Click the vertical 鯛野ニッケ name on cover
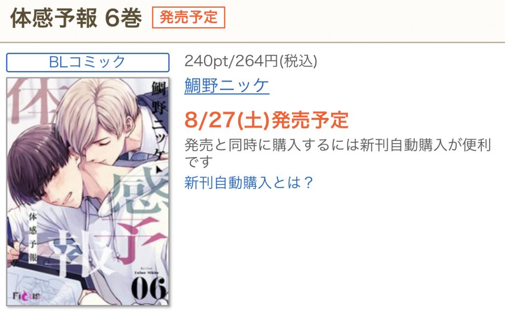Image resolution: width=505 pixels, height=316 pixels. 158,119
